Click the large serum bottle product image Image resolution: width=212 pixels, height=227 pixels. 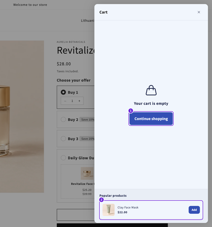[22, 117]
